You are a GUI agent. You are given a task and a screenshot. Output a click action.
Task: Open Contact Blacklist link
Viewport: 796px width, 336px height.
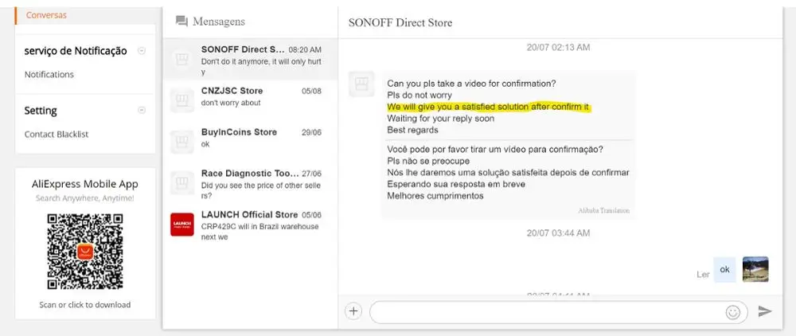[x=57, y=134]
